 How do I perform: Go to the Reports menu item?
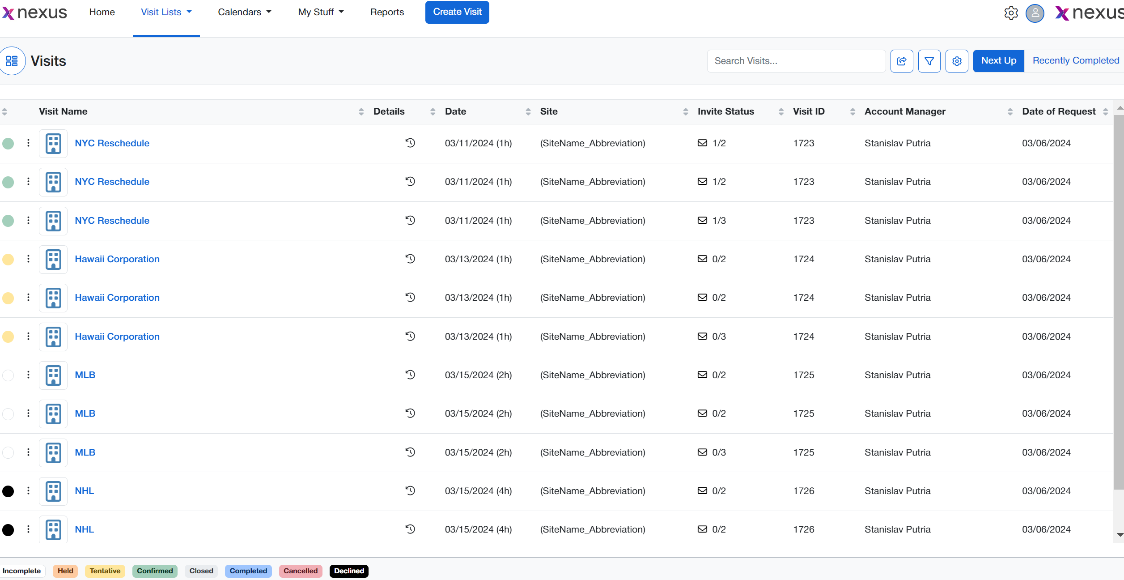tap(387, 12)
